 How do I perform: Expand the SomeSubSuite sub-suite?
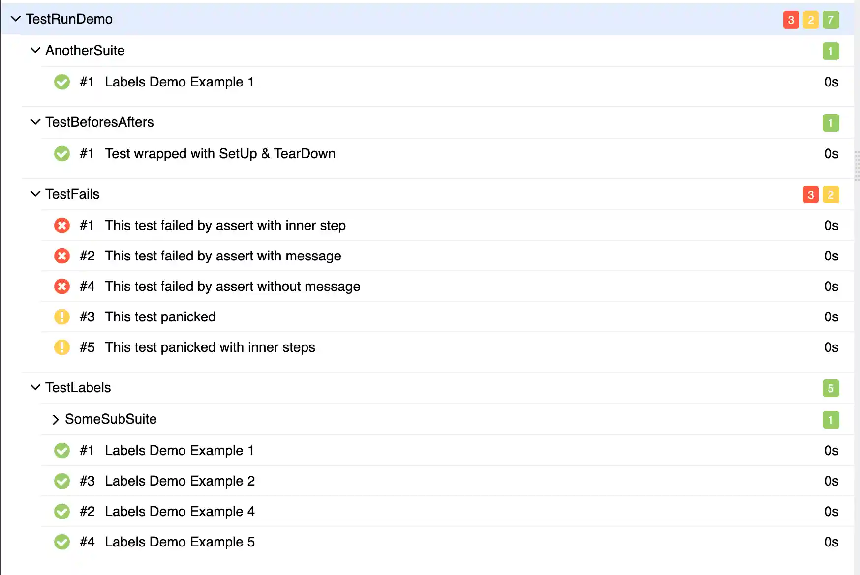[56, 419]
